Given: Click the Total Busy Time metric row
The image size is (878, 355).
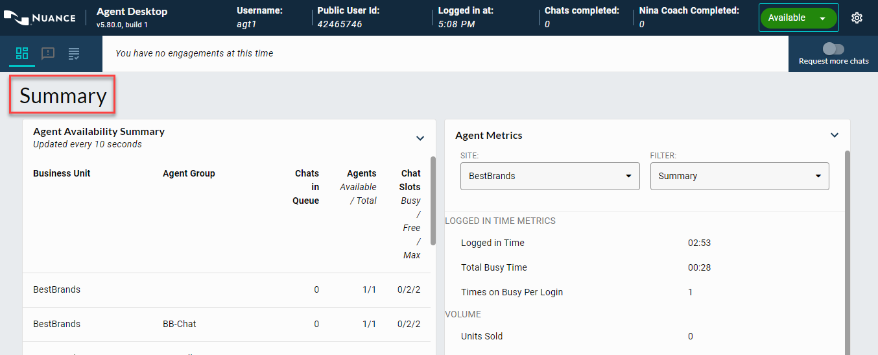Looking at the screenshot, I should coord(494,267).
